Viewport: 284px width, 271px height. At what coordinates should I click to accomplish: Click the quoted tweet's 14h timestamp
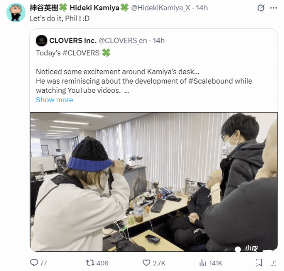(x=159, y=41)
